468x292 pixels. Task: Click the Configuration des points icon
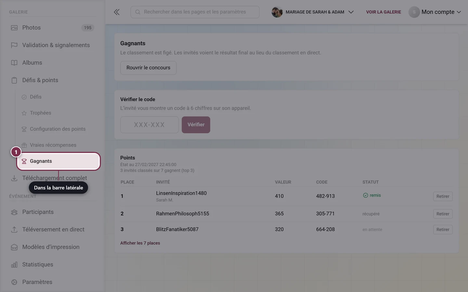click(24, 129)
